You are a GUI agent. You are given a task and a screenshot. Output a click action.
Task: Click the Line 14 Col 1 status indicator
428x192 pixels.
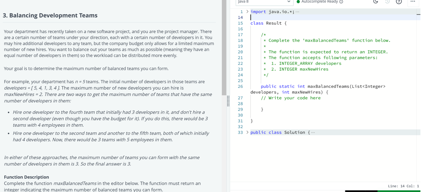pyautogui.click(x=403, y=186)
